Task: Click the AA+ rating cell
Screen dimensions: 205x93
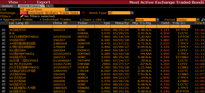Action: click(x=149, y=37)
